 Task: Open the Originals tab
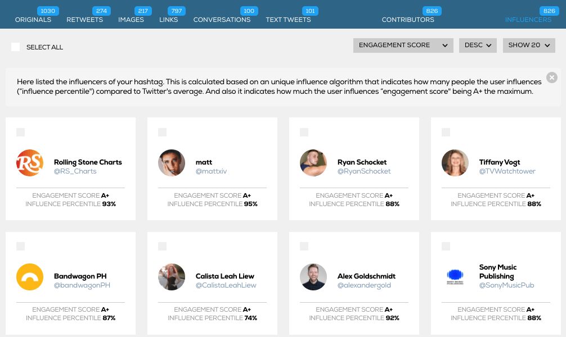point(33,20)
